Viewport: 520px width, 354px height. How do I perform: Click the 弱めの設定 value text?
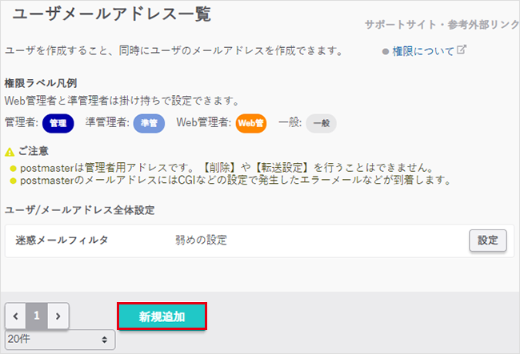[202, 241]
